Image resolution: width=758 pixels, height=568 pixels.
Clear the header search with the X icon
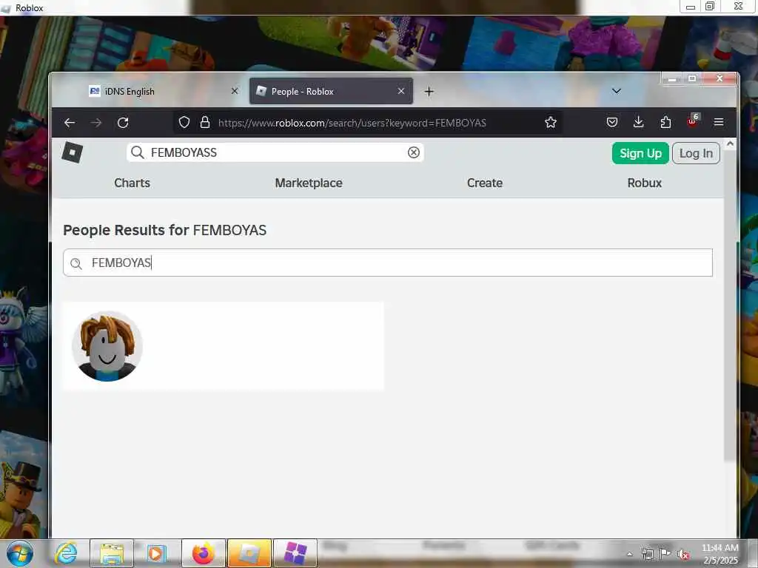click(x=414, y=152)
